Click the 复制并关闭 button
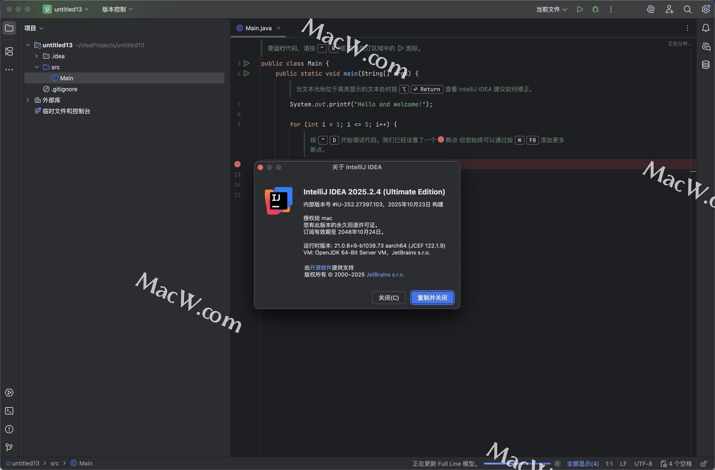The width and height of the screenshot is (715, 470). tap(432, 298)
